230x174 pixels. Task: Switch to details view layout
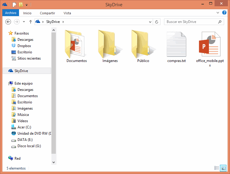[x=217, y=168]
